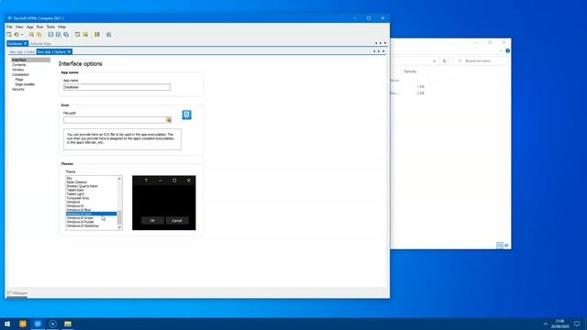Select Contents in the options tree
The height and width of the screenshot is (330, 587).
tap(19, 65)
